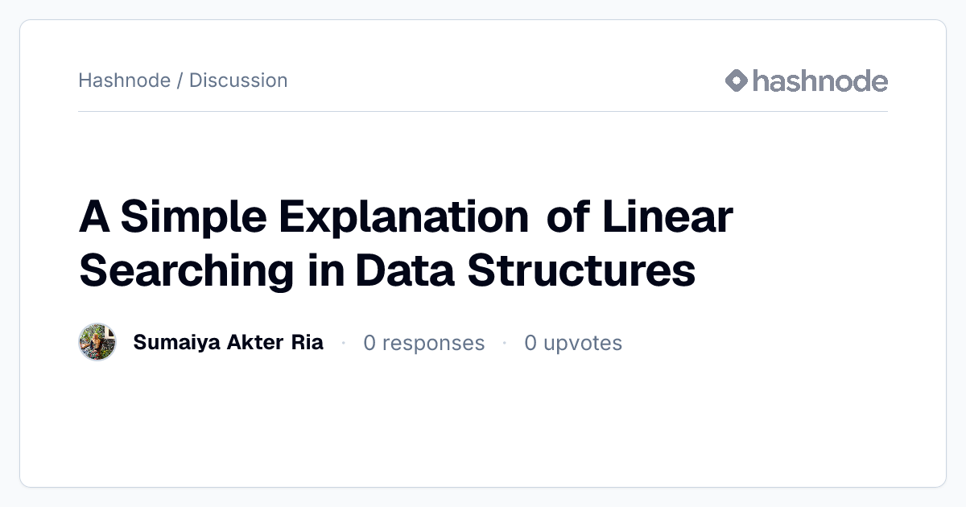This screenshot has height=507, width=966.
Task: Visit Sumaiya Akter Ria's profile name
Action: point(228,343)
